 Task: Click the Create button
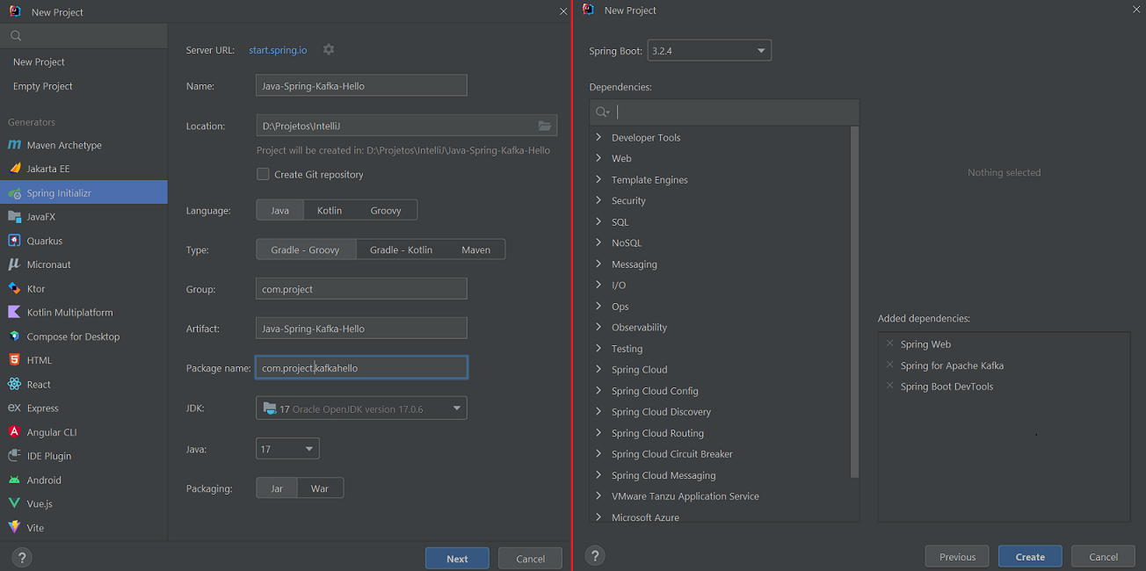[1030, 557]
